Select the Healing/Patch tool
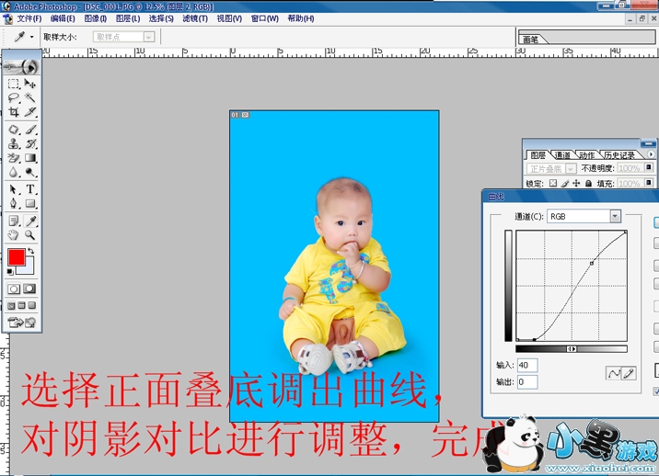The height and width of the screenshot is (476, 659). [x=14, y=130]
